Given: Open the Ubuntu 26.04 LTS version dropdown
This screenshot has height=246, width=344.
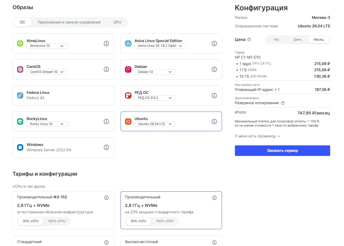Looking at the screenshot, I should pyautogui.click(x=155, y=124).
